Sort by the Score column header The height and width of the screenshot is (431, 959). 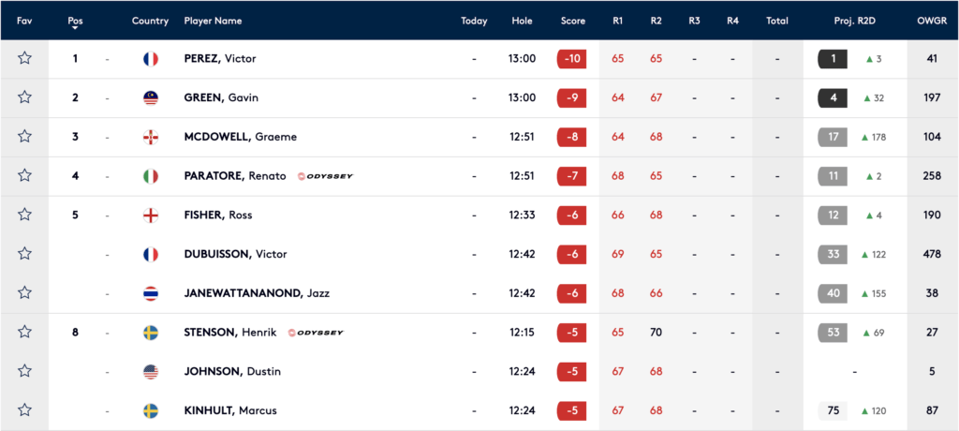point(573,21)
